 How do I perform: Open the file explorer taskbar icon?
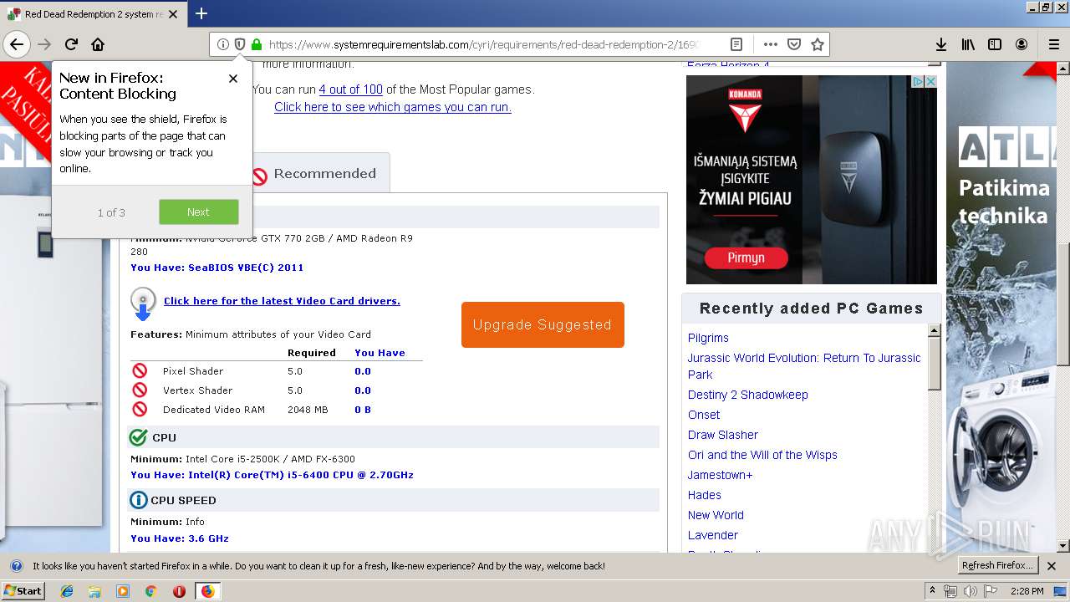click(94, 591)
